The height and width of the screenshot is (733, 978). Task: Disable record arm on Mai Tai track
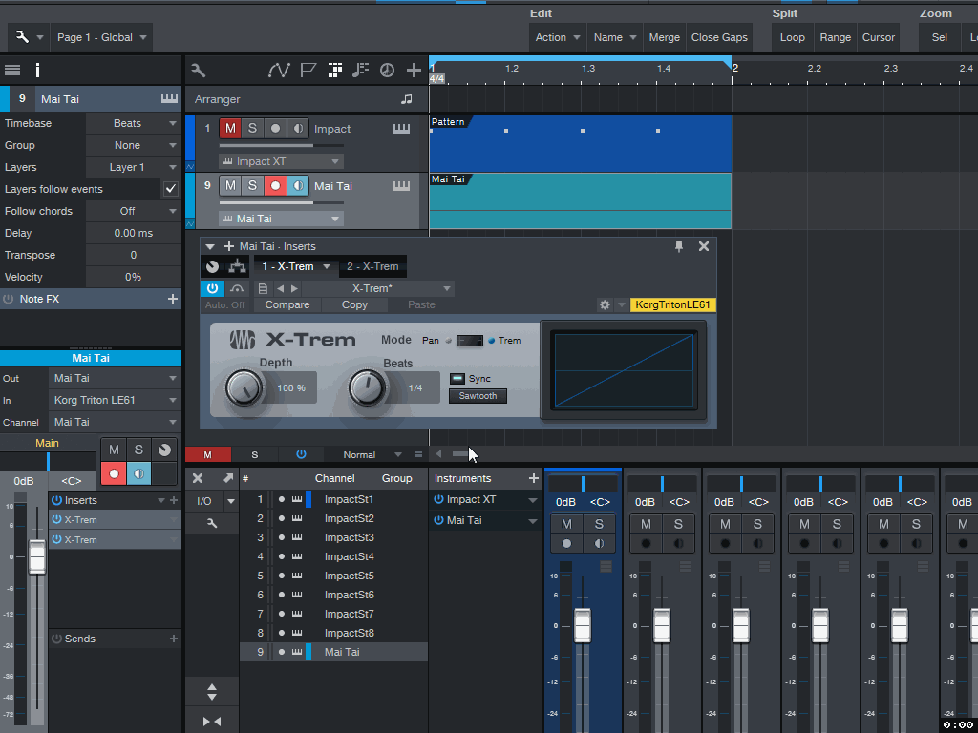coord(276,185)
